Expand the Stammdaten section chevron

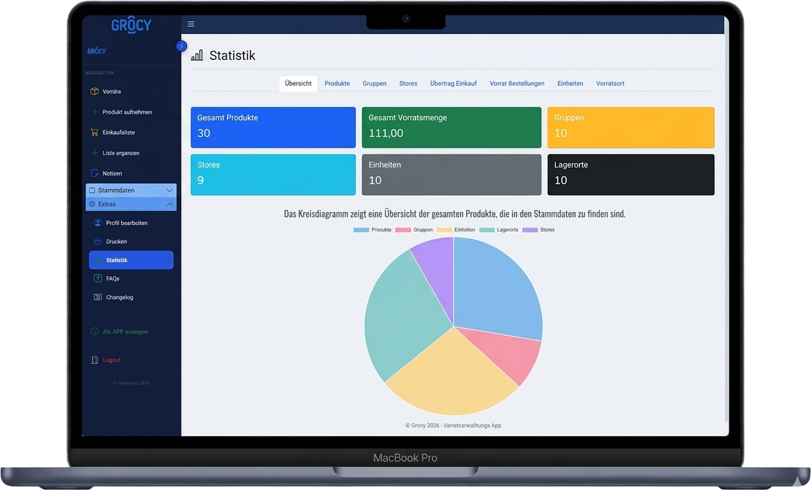coord(169,190)
